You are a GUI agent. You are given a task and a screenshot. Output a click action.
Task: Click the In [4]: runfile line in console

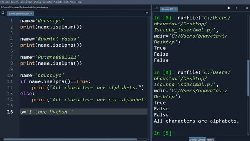point(192,72)
